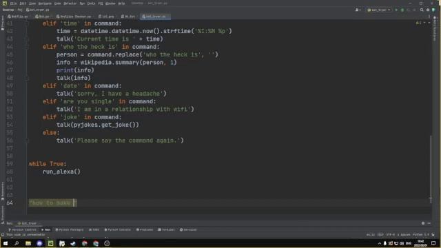The image size is (441, 248).
Task: Open the Edit menu
Action: point(23,3)
